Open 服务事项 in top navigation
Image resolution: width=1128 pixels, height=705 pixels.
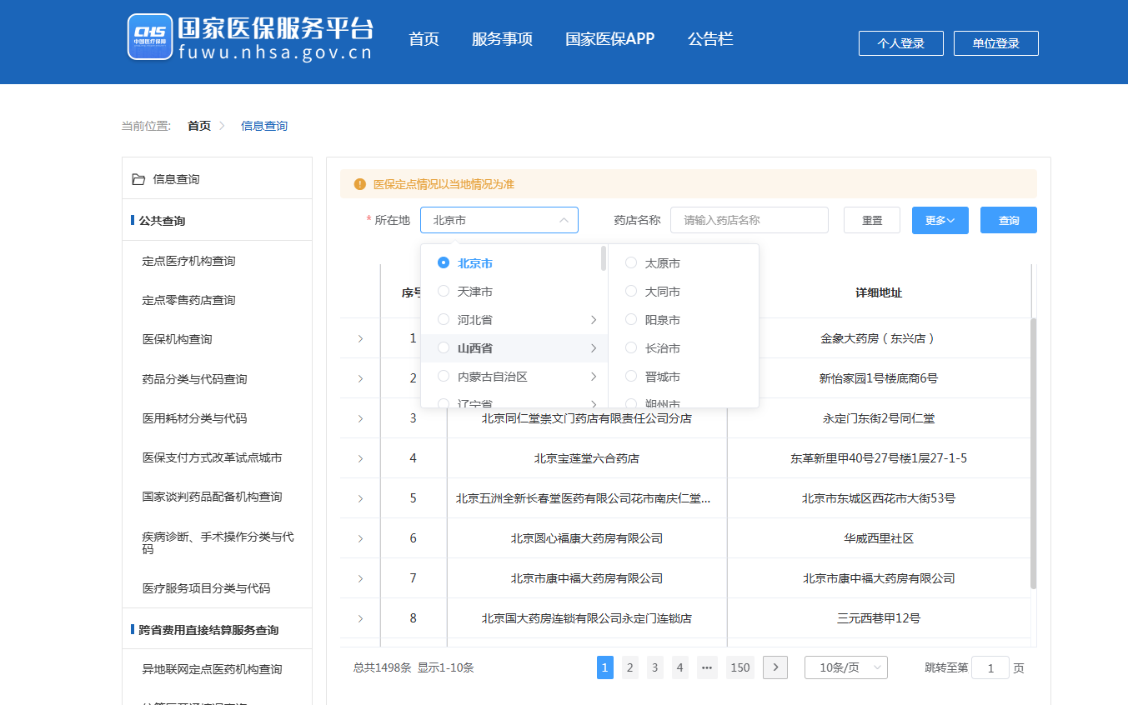(x=502, y=39)
